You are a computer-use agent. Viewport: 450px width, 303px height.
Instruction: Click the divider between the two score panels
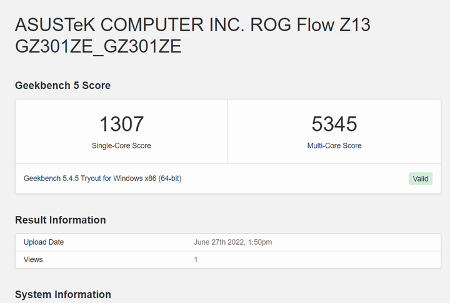(227, 131)
